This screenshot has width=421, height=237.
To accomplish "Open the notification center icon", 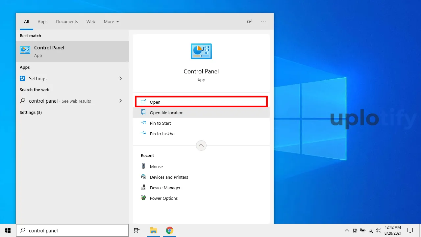I will pos(410,230).
